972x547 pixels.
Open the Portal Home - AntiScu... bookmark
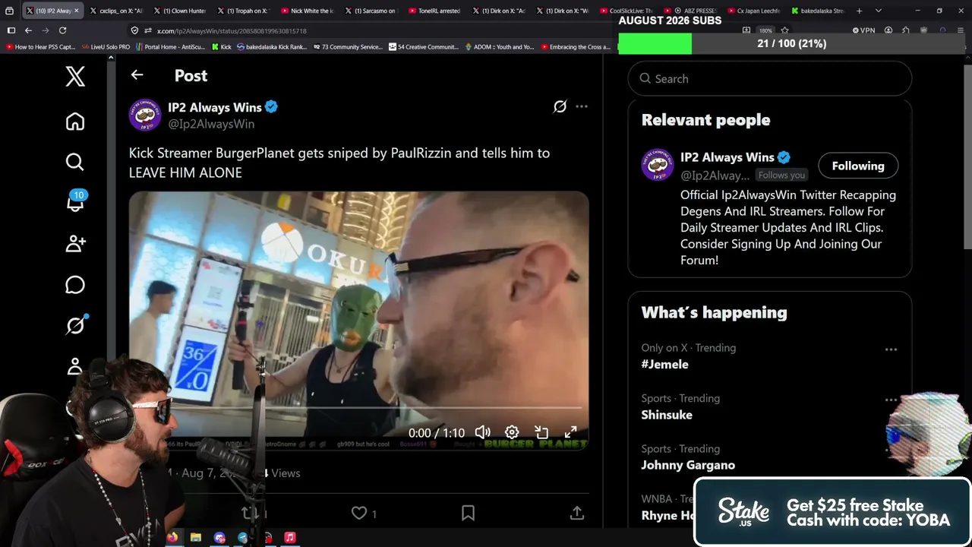point(170,47)
